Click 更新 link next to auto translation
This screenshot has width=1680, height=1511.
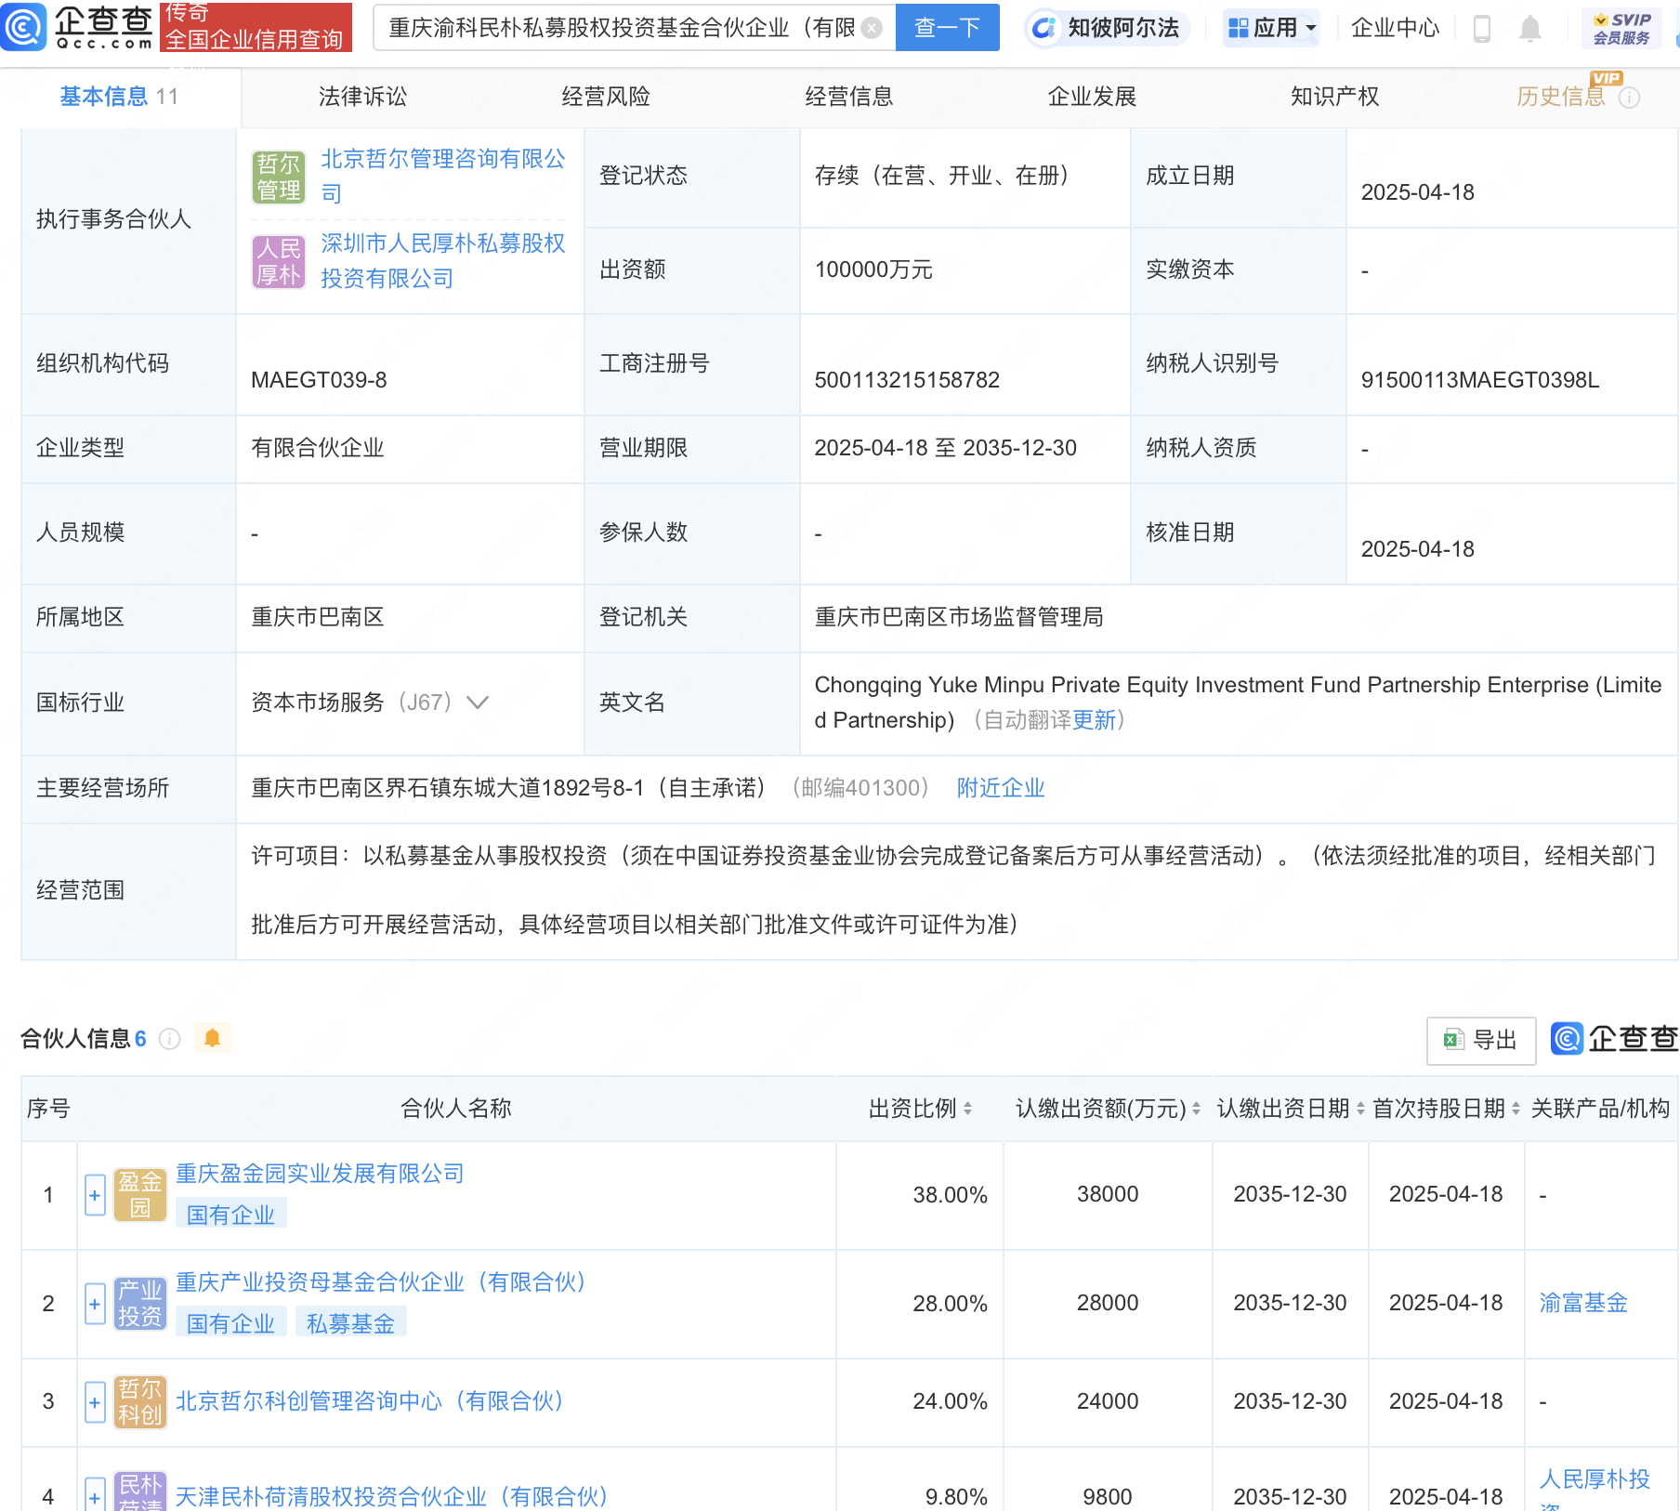[1094, 720]
